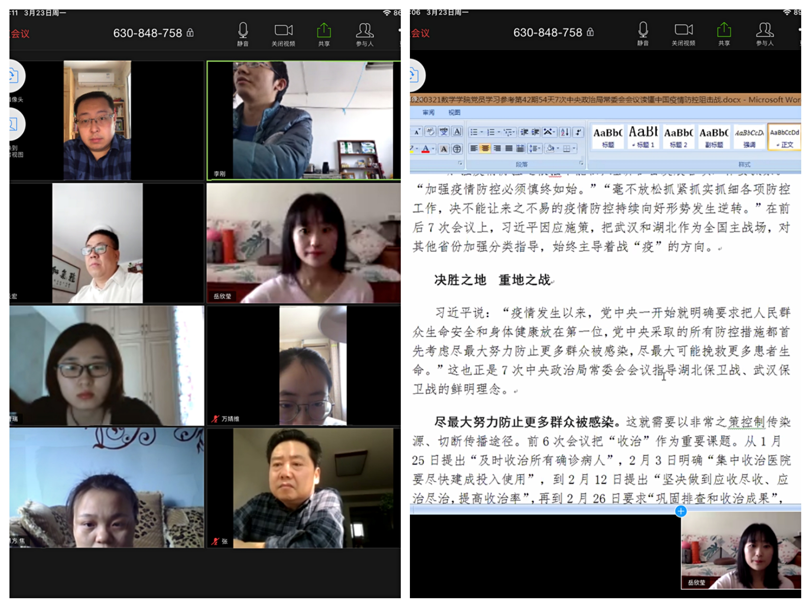Select 岳欣莹 video tile in the gallery view
This screenshot has width=811, height=608.
point(303,243)
